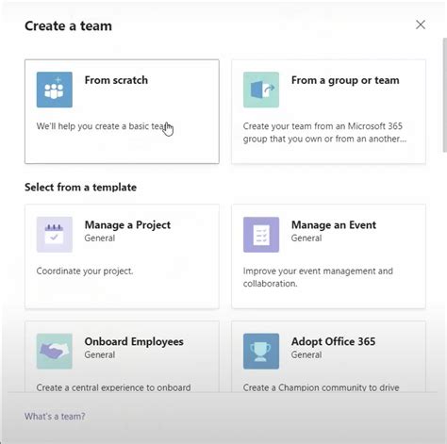Click the Onboard Employees handshake icon

[x=55, y=351]
